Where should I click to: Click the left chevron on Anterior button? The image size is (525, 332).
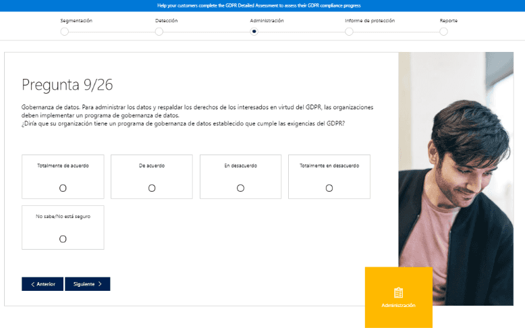click(33, 284)
